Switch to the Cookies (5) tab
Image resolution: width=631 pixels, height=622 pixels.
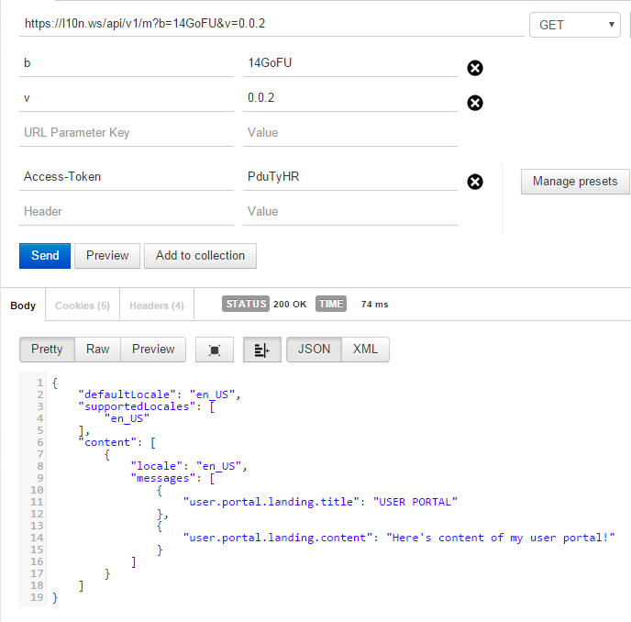click(83, 305)
